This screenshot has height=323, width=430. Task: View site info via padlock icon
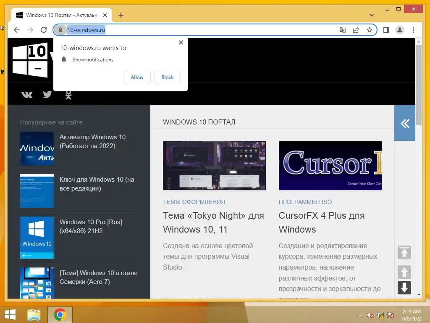(x=60, y=30)
